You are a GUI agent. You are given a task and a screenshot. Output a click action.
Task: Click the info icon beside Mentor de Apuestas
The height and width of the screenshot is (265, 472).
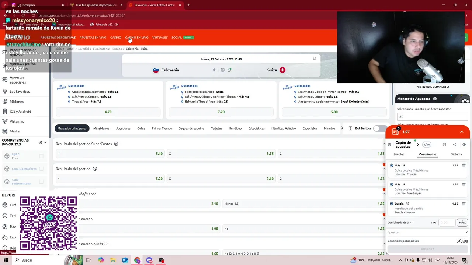tap(435, 99)
